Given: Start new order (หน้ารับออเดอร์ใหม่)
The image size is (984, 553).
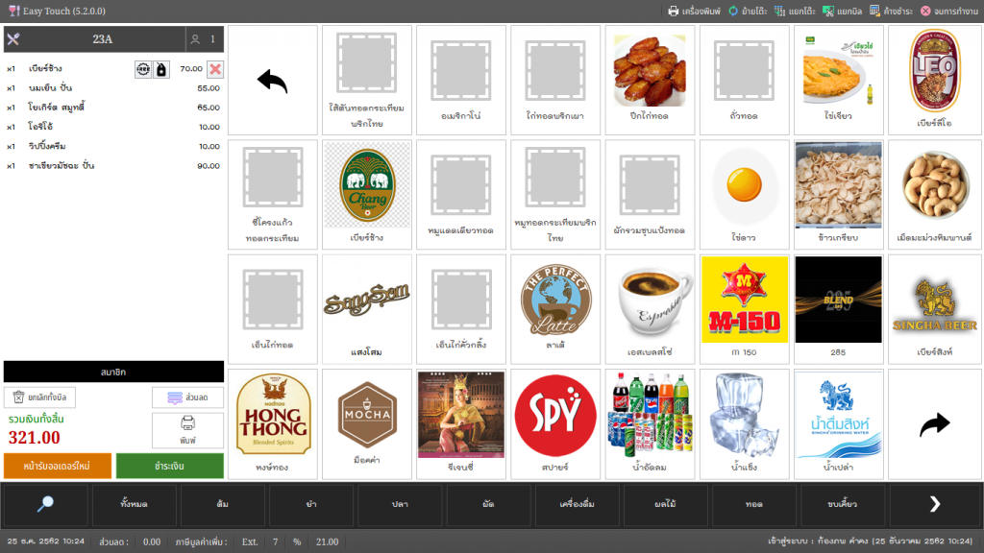Looking at the screenshot, I should click(x=57, y=466).
